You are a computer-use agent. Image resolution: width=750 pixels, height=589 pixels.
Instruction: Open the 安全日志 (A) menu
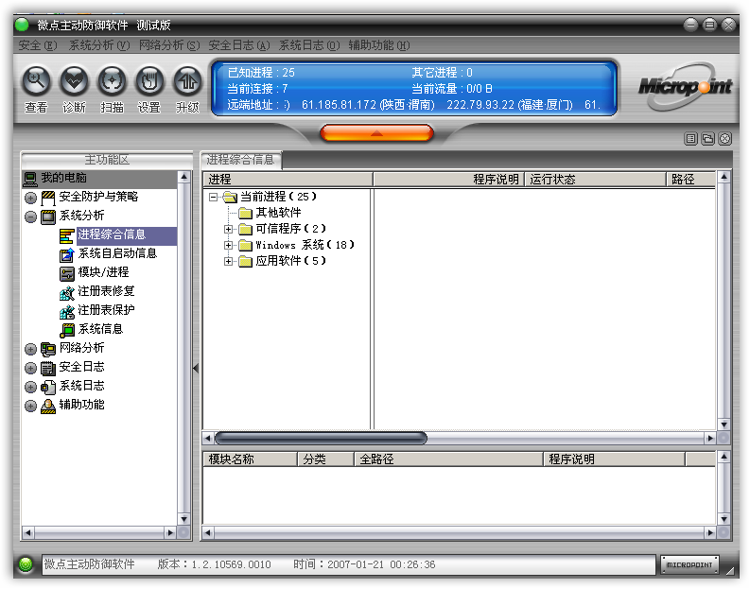point(239,45)
